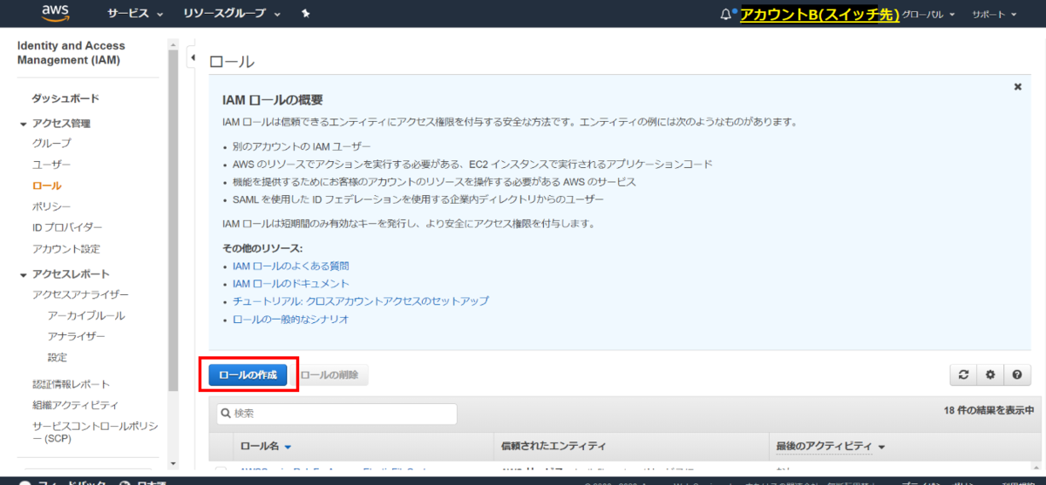Open the pin shortcut star icon
The height and width of the screenshot is (485, 1046).
305,14
